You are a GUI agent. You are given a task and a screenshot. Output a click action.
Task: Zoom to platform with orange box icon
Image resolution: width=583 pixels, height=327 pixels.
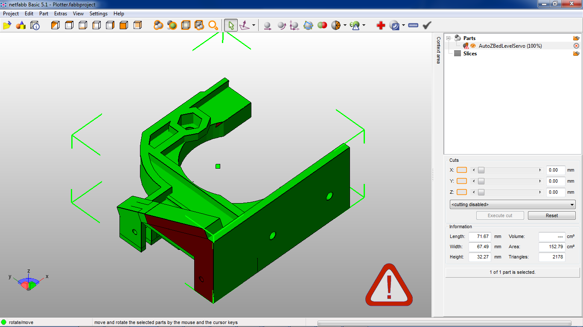[186, 26]
